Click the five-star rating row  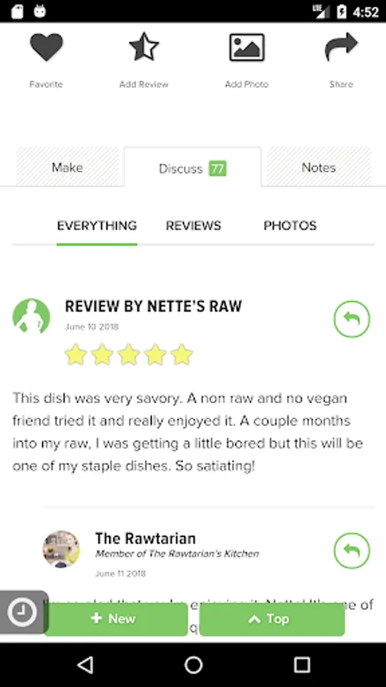pyautogui.click(x=129, y=354)
